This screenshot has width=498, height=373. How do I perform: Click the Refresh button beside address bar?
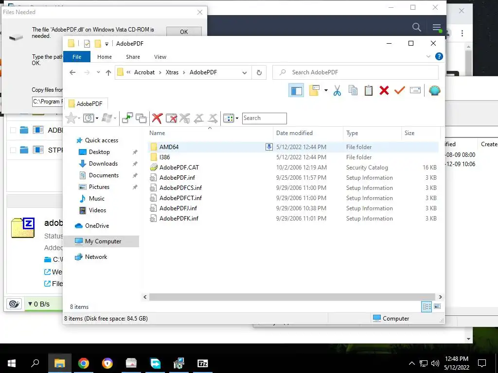point(259,73)
